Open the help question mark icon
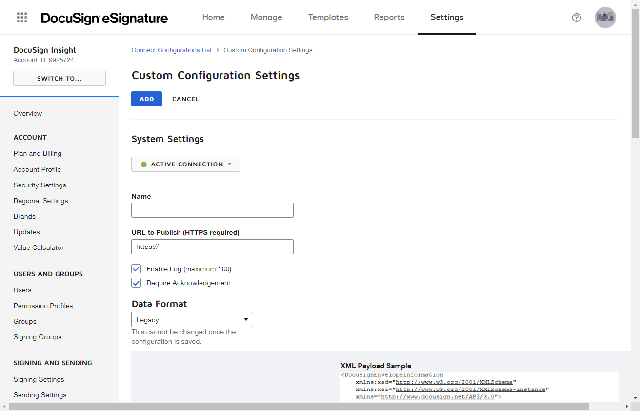Image resolution: width=640 pixels, height=411 pixels. pos(577,18)
